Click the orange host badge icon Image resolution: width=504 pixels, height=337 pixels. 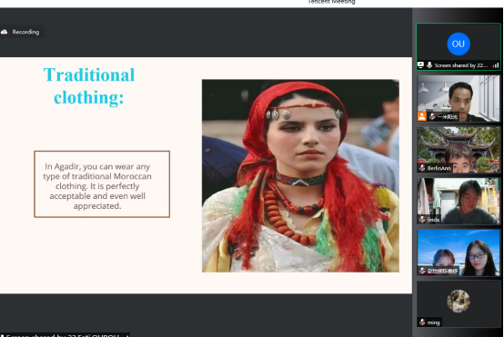coord(422,116)
